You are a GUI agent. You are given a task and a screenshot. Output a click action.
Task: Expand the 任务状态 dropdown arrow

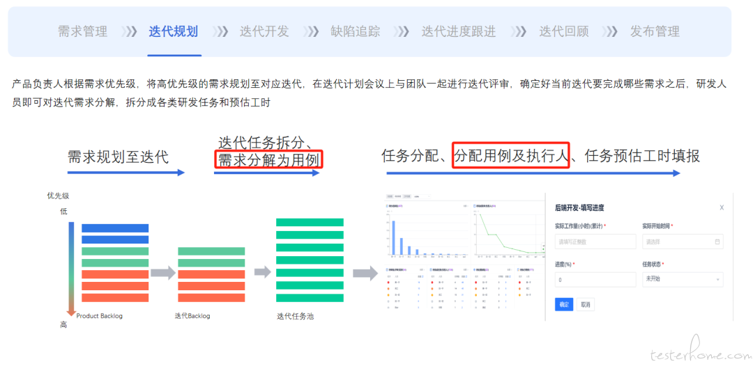[x=717, y=280]
